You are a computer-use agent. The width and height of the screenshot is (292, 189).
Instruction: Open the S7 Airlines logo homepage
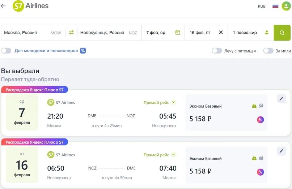click(x=31, y=6)
